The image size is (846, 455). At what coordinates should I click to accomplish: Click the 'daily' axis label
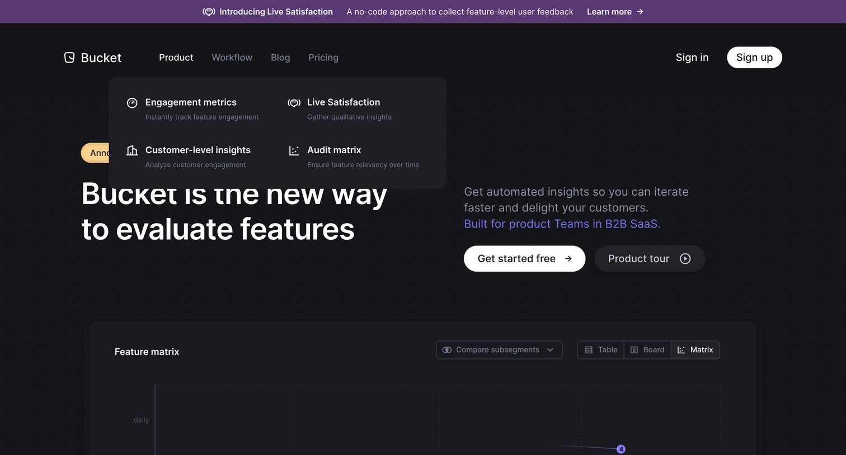tap(142, 420)
